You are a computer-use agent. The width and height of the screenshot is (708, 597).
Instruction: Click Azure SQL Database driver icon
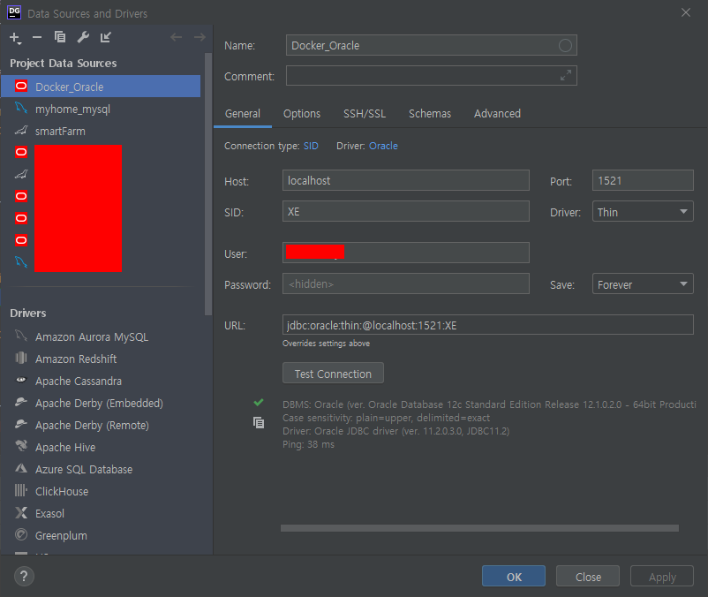click(x=21, y=468)
